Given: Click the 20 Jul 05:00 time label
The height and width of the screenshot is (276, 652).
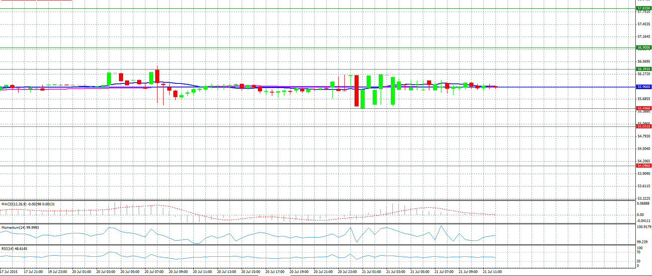Looking at the screenshot, I should click(130, 271).
